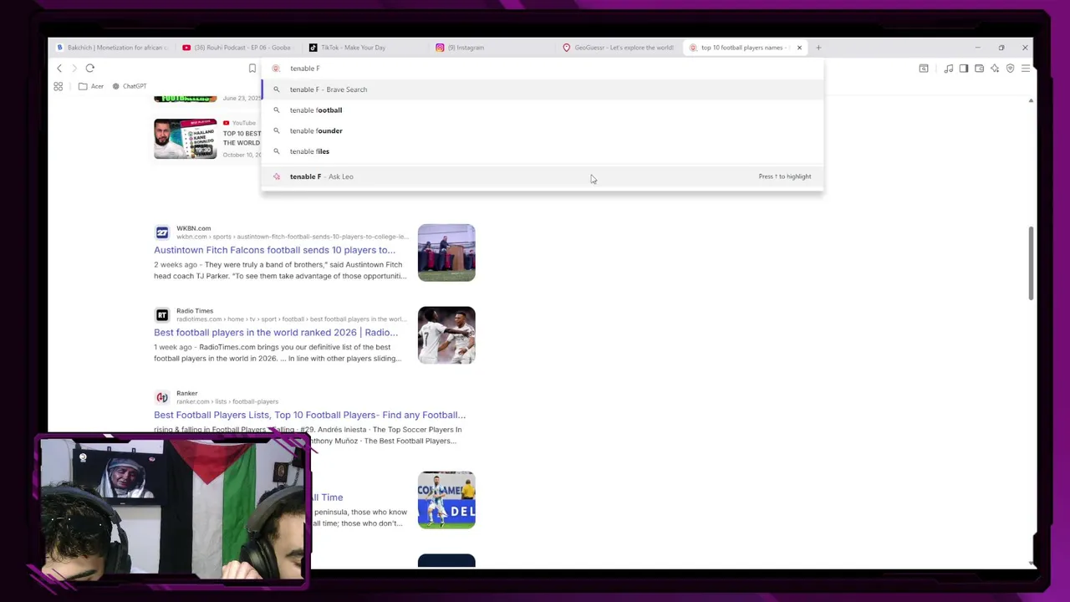The width and height of the screenshot is (1070, 602).
Task: Click the page's vertical scrollbar thumb
Action: [x=1031, y=263]
